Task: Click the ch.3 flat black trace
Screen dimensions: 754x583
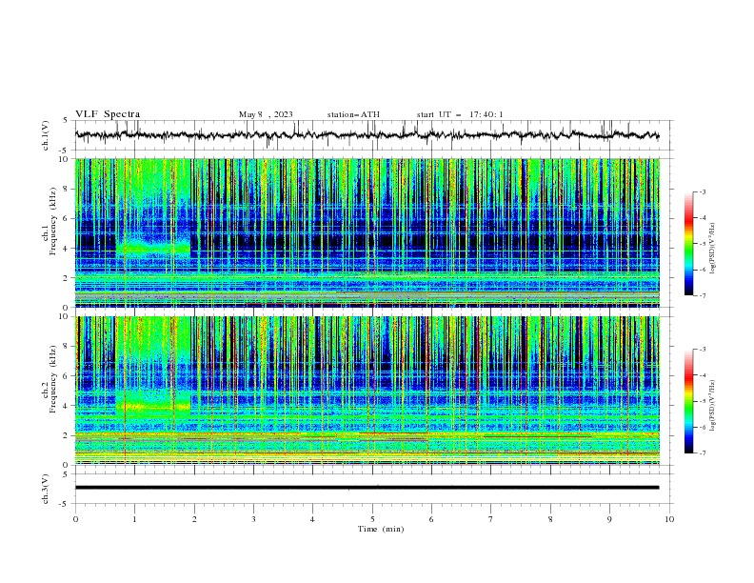Action: [367, 488]
